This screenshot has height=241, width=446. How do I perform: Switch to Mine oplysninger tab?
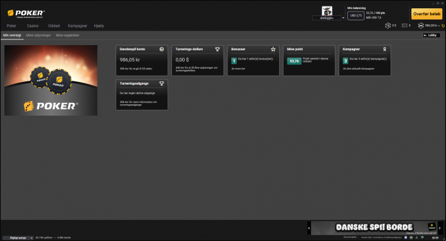38,35
